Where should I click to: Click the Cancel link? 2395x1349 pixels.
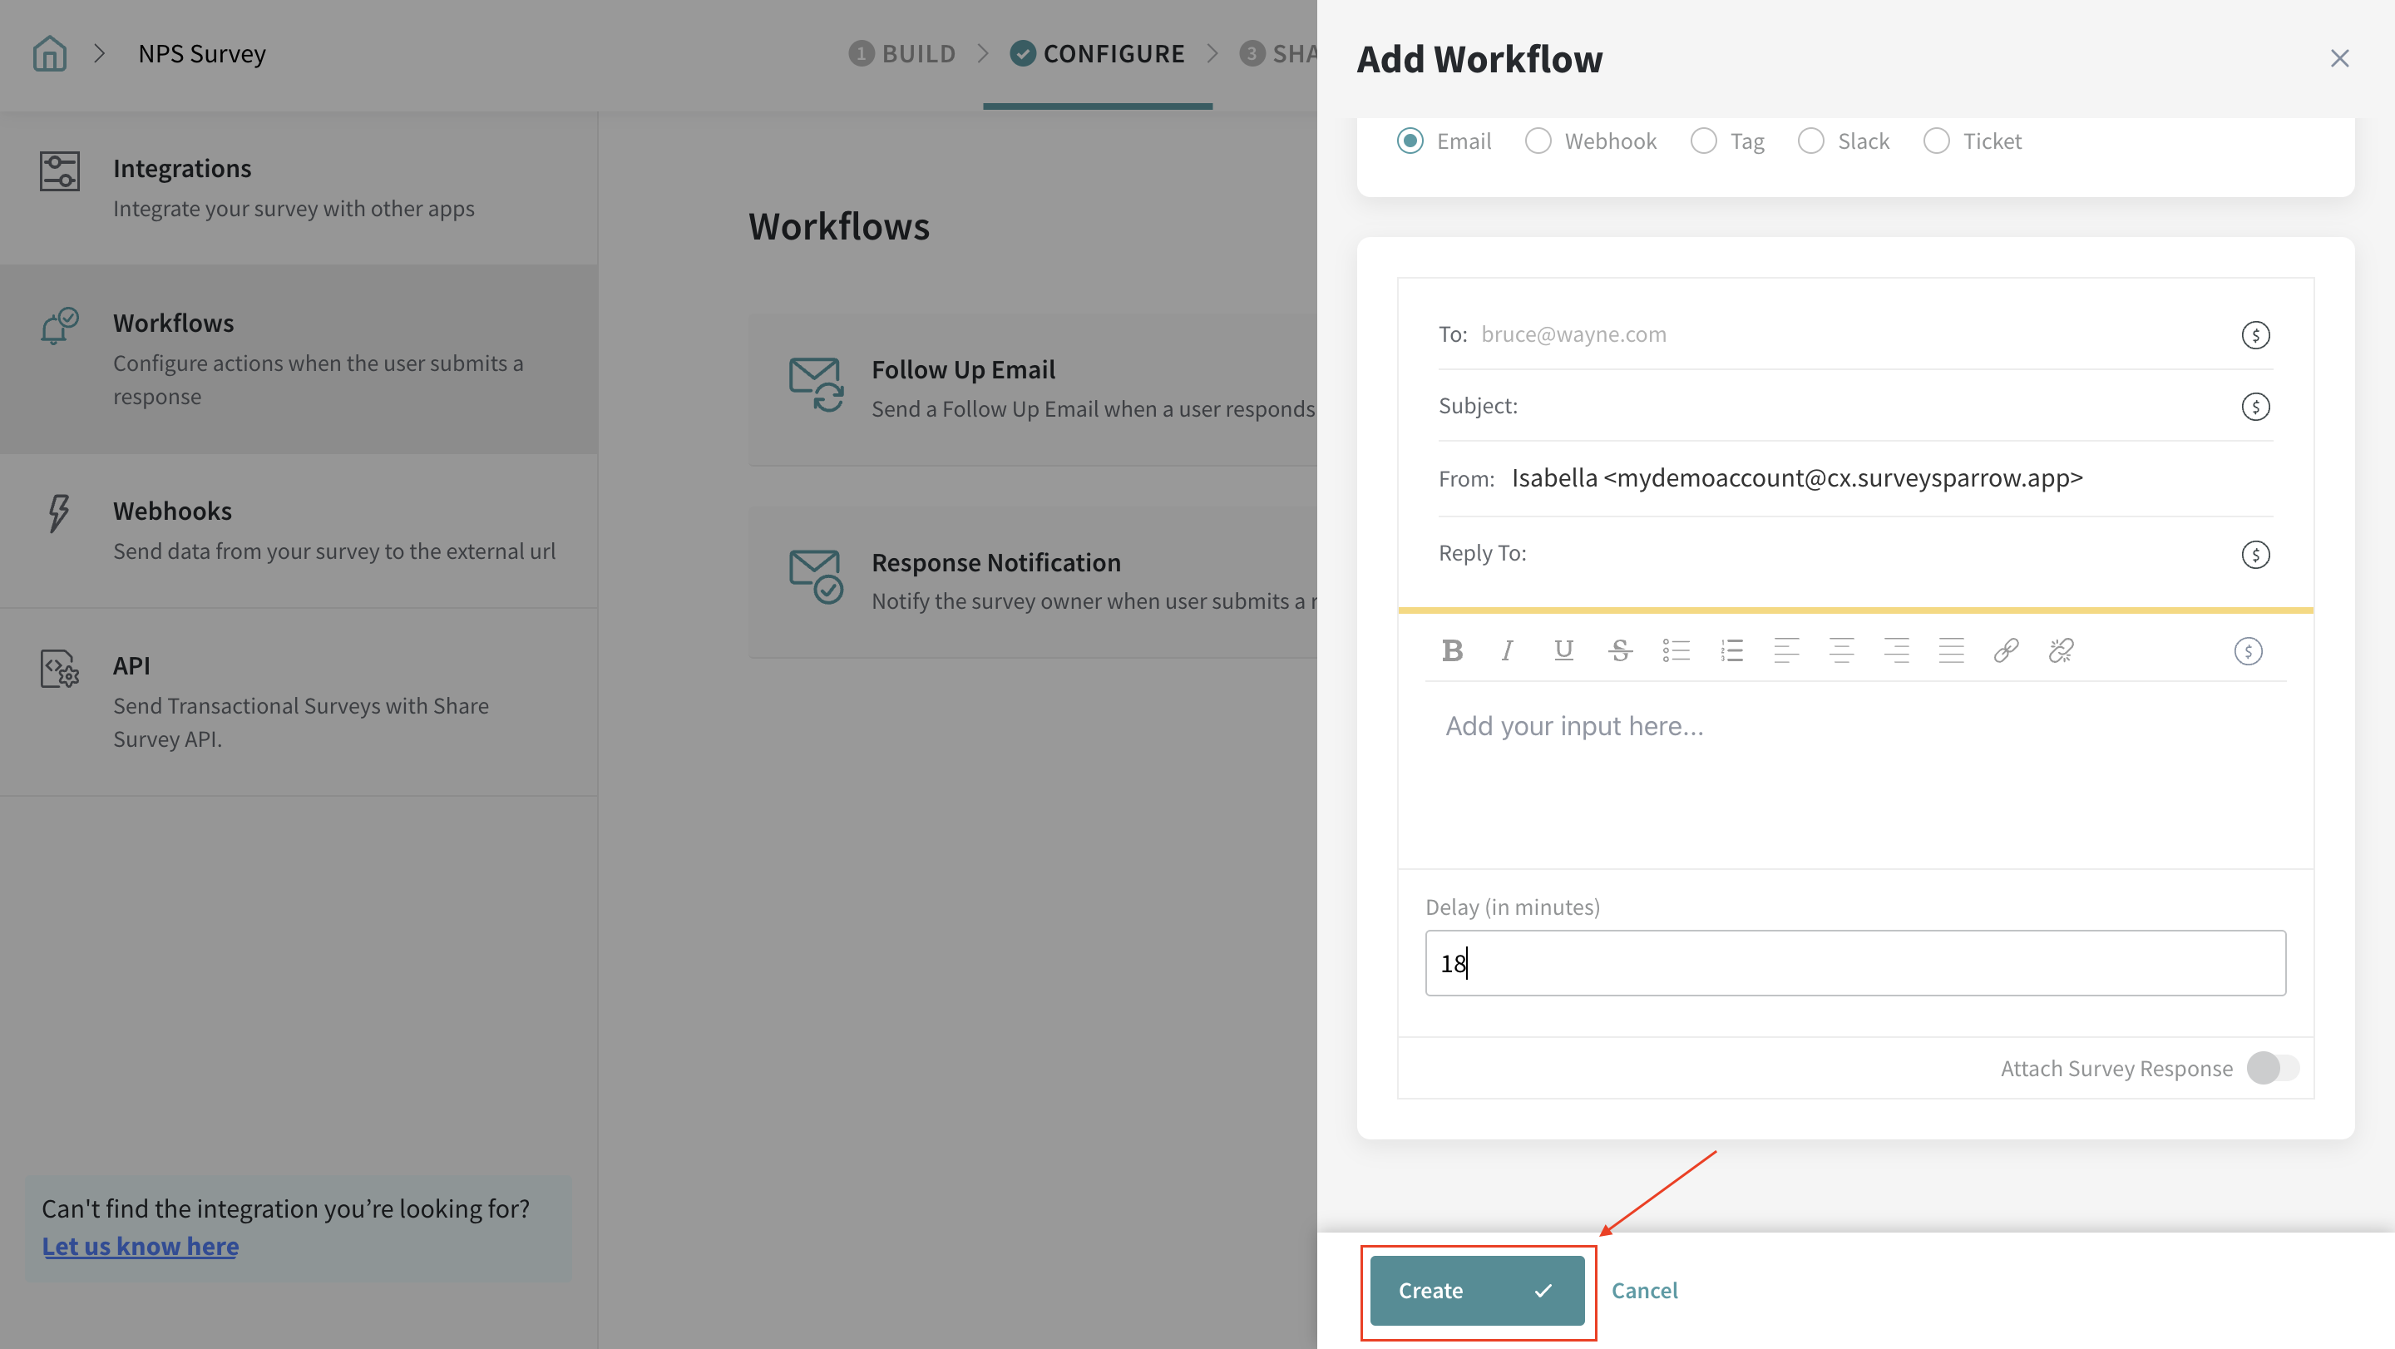(x=1644, y=1291)
